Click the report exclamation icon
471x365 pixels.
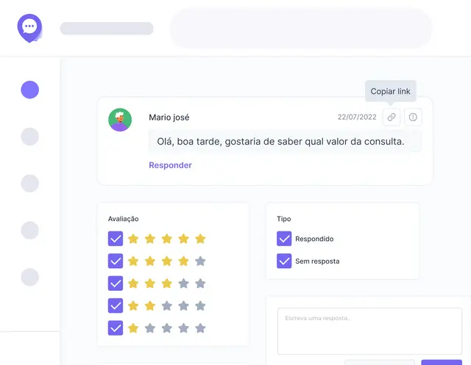413,117
